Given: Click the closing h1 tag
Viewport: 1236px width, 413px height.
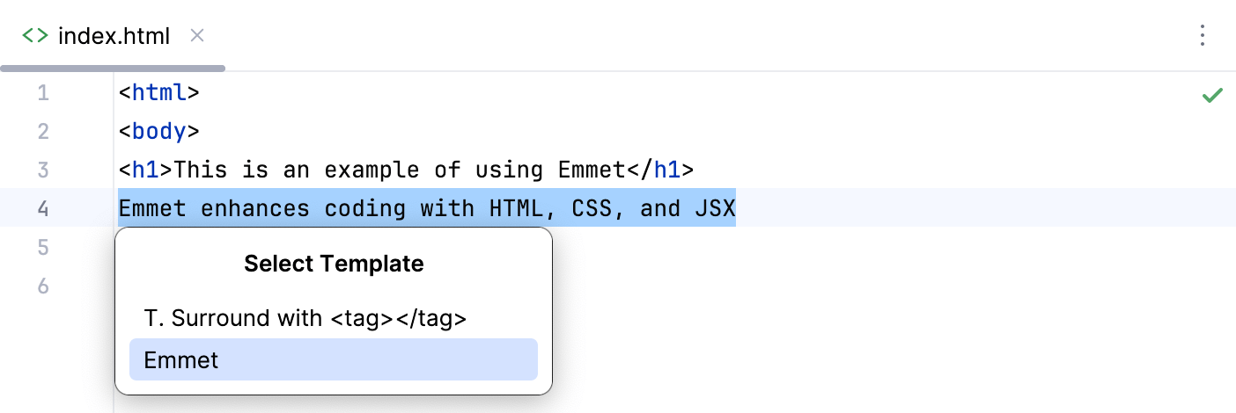Looking at the screenshot, I should pos(660,170).
